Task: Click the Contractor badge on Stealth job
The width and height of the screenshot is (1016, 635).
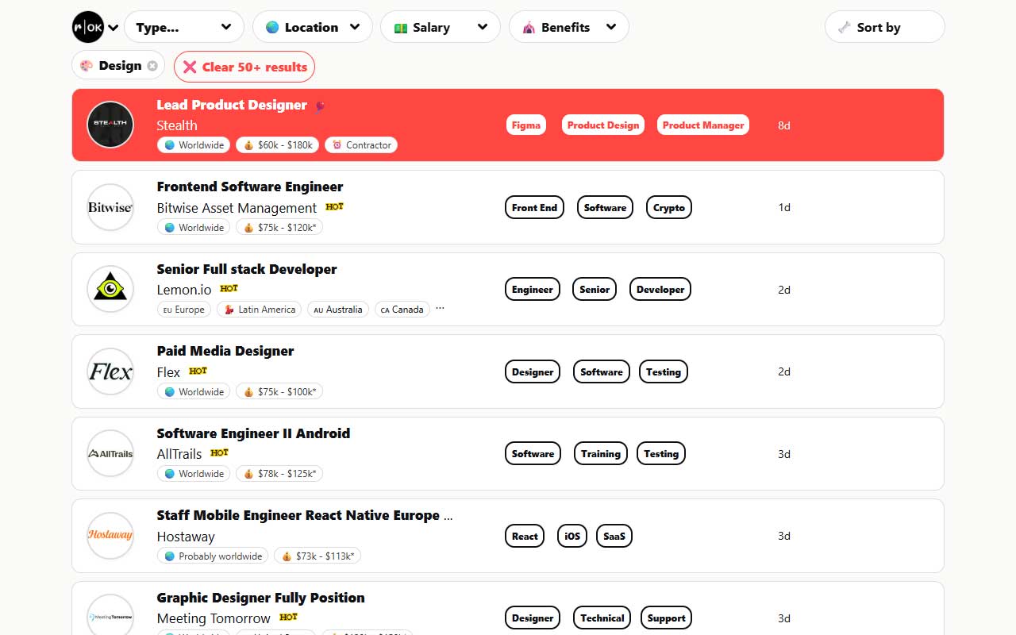Action: (361, 145)
